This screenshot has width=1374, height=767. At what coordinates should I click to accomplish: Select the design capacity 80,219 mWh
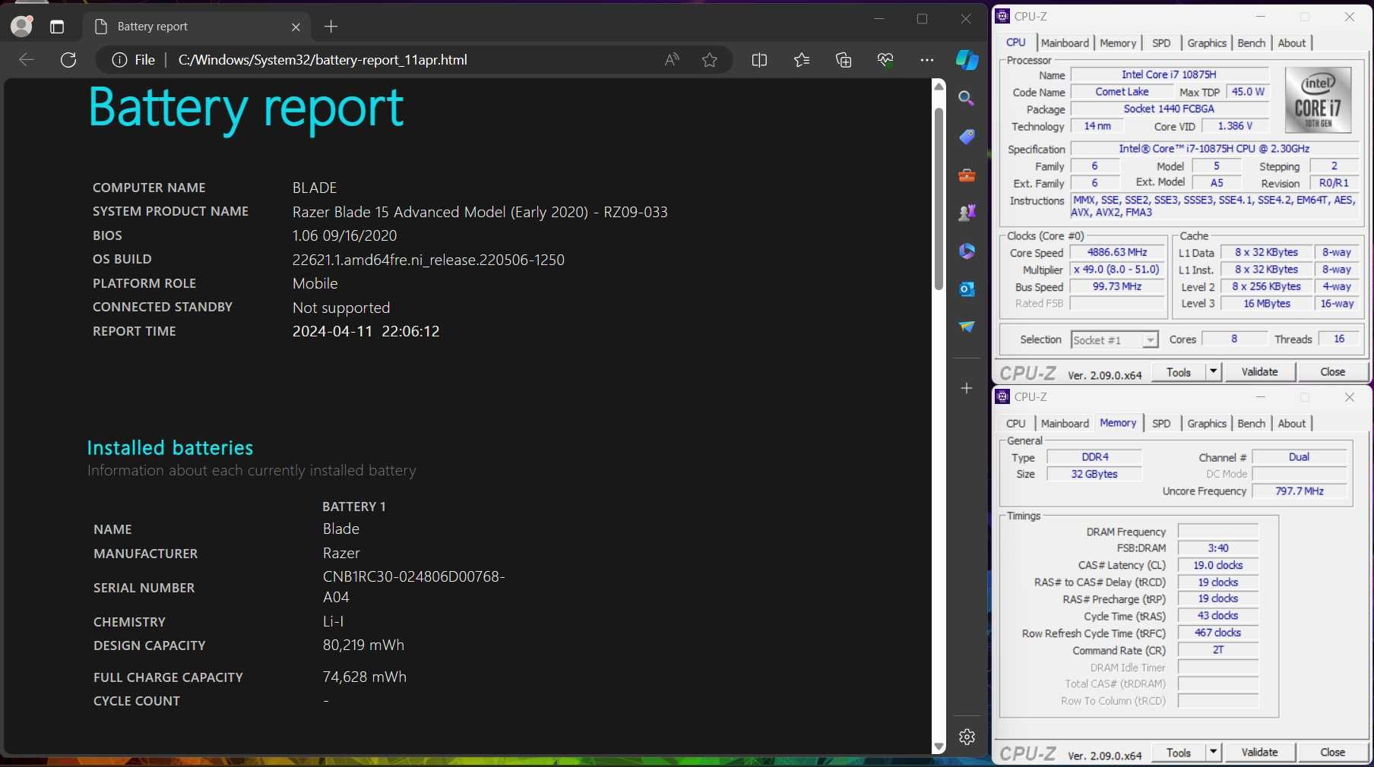click(363, 645)
